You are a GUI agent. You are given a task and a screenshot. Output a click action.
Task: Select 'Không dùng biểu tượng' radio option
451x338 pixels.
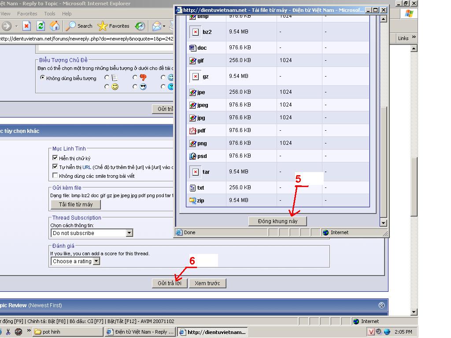(43, 77)
